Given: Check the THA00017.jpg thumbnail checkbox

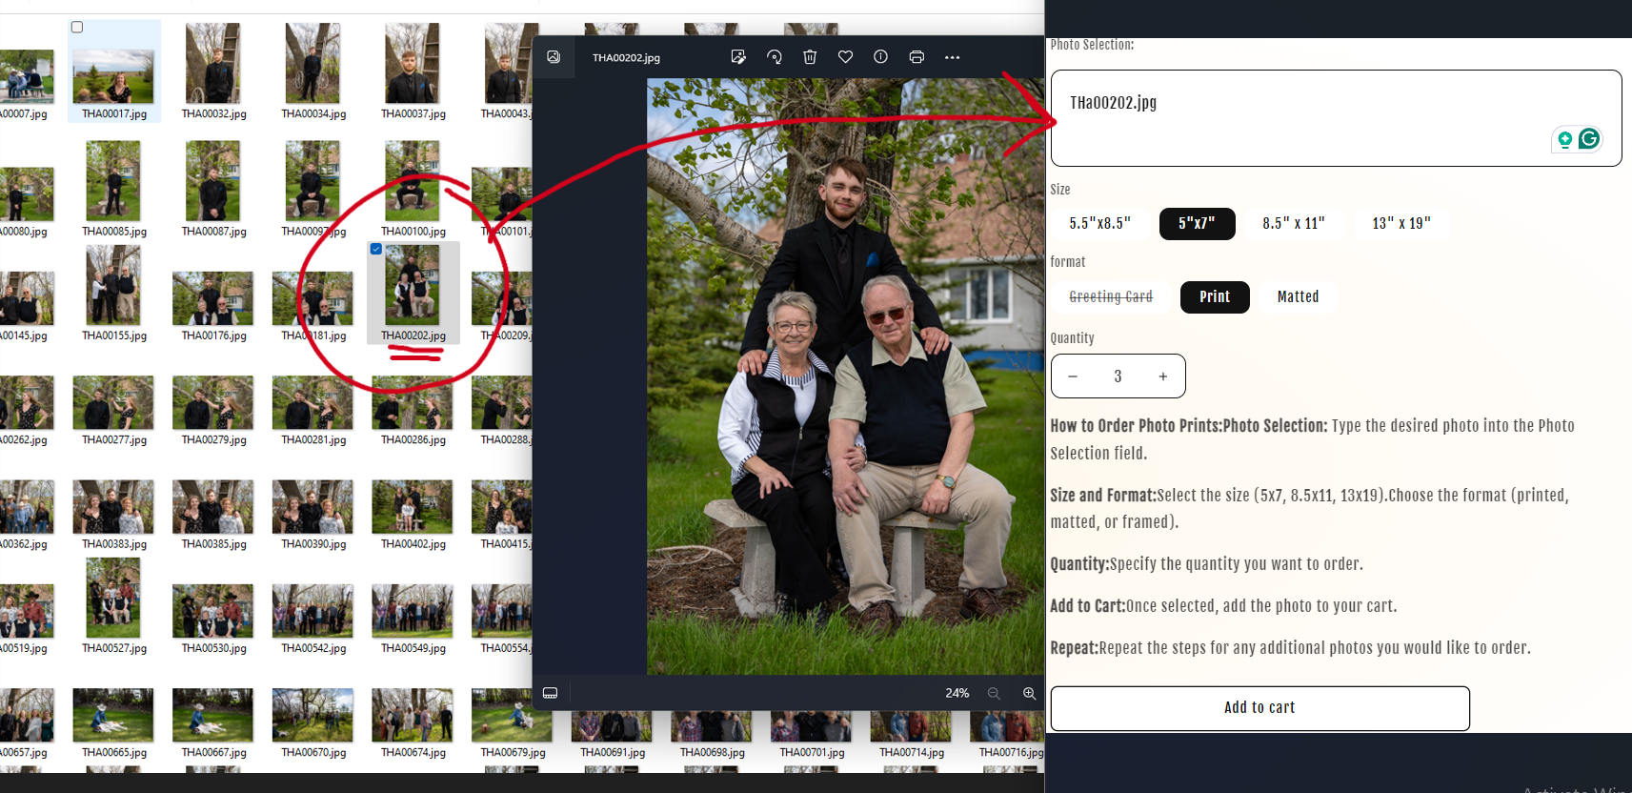Looking at the screenshot, I should [77, 28].
